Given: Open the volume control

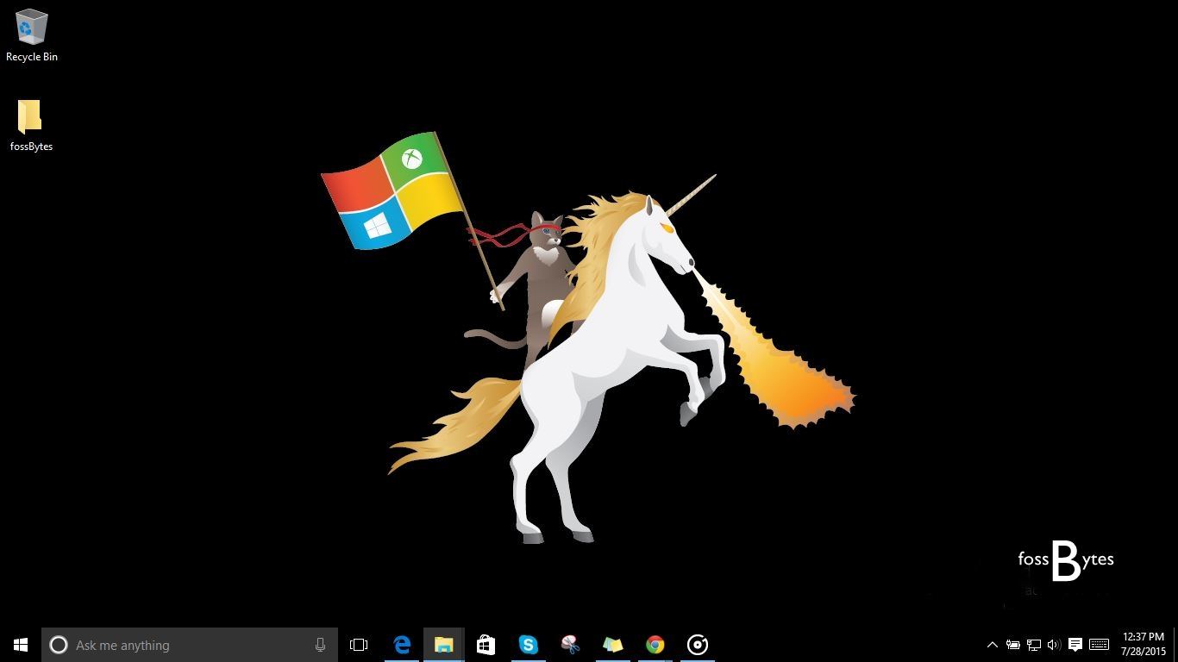Looking at the screenshot, I should (1054, 645).
